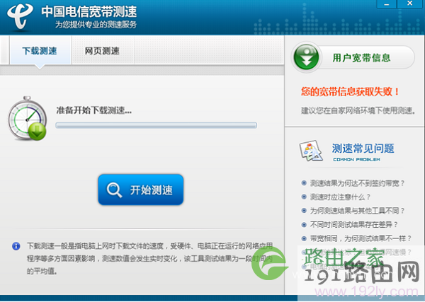Click the China Telecom logo icon
The width and height of the screenshot is (425, 302).
coord(20,17)
